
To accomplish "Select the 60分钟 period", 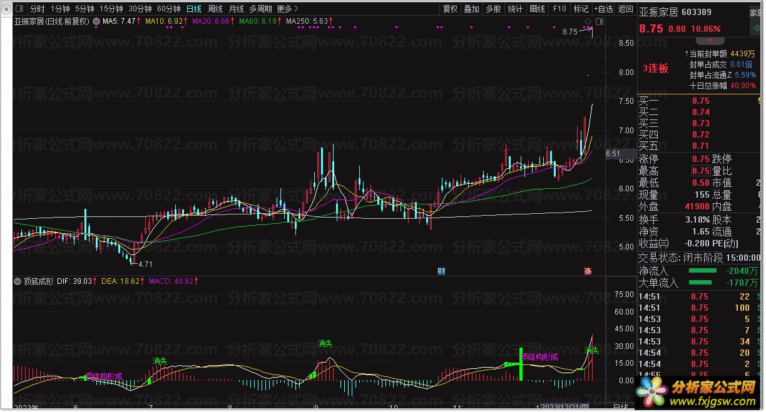I will click(169, 9).
